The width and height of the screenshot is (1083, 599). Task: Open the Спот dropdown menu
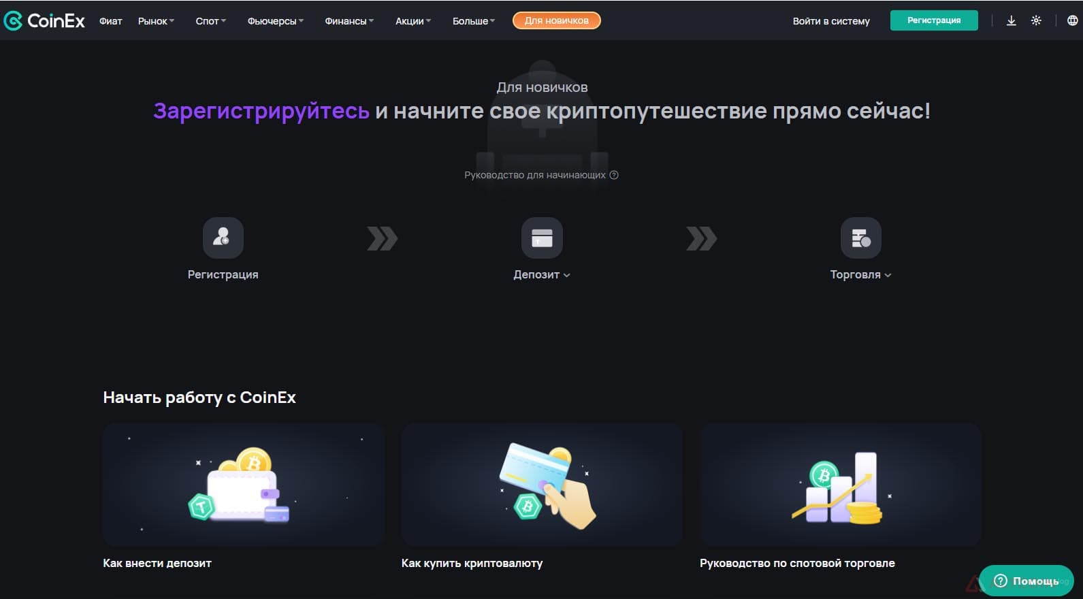210,21
